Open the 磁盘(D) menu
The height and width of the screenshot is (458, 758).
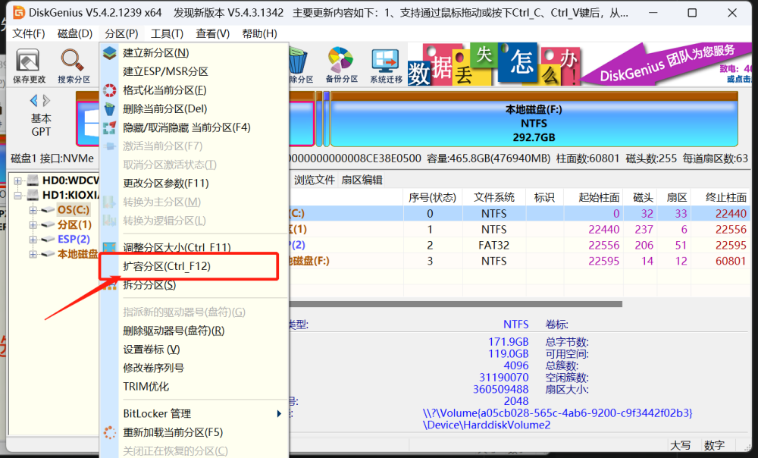coord(74,33)
